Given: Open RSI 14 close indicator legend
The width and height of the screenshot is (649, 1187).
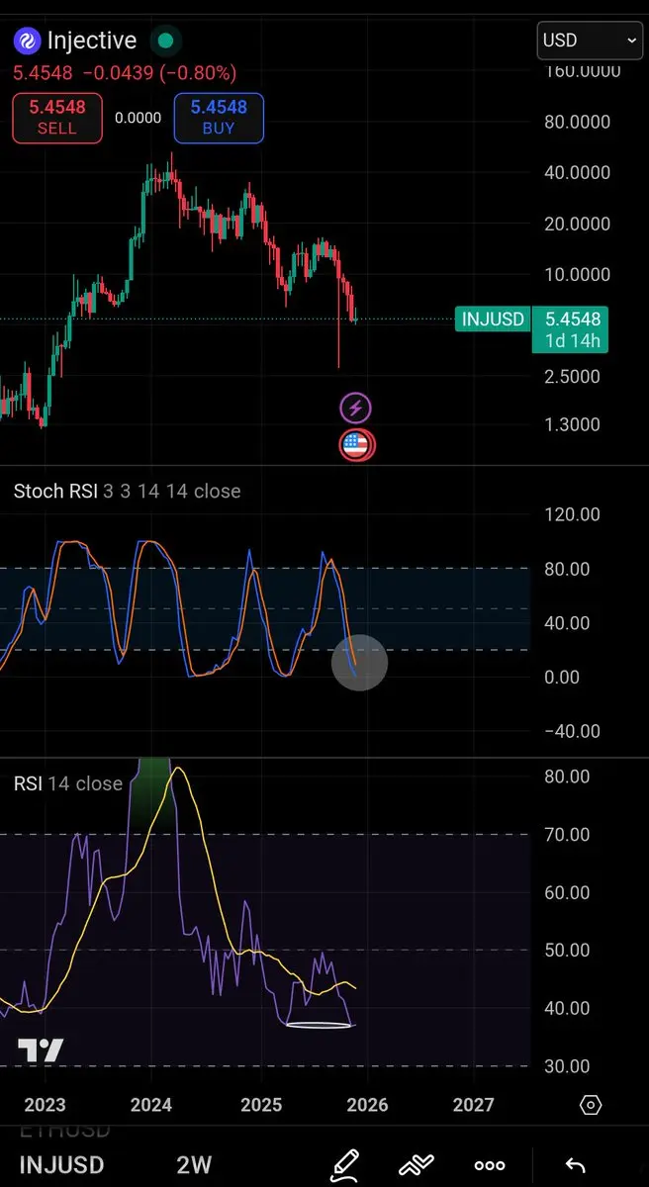Looking at the screenshot, I should [x=68, y=783].
